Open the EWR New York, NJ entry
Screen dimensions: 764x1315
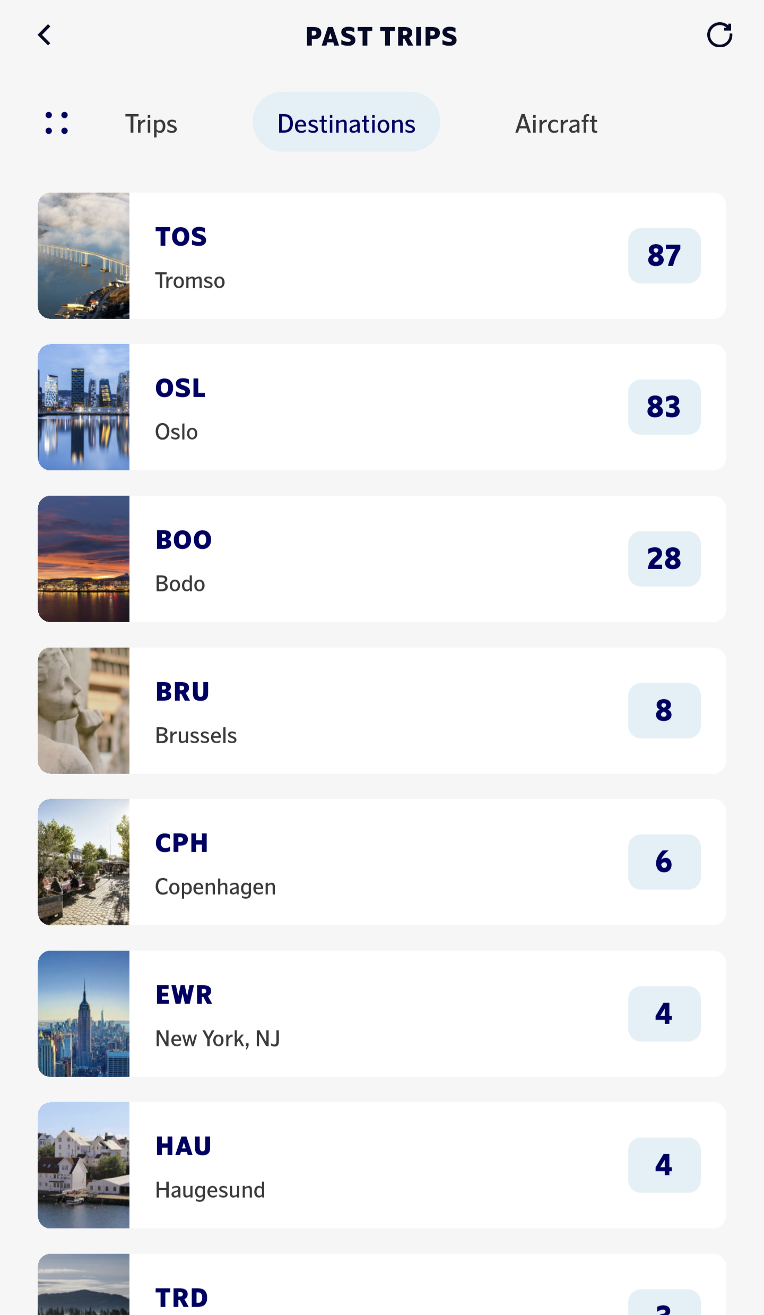pos(382,1014)
